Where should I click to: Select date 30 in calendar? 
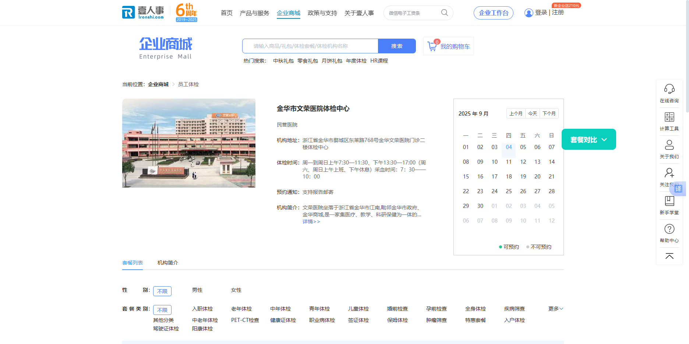(480, 206)
